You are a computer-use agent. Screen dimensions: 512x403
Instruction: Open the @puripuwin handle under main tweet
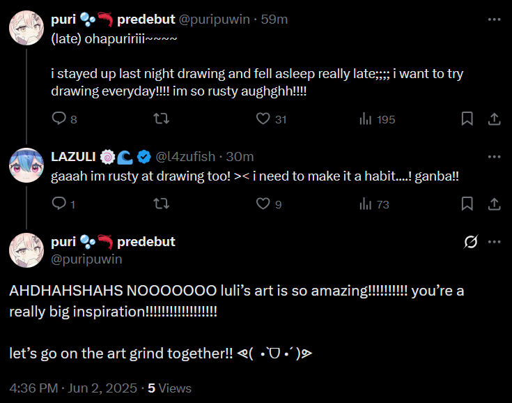(x=86, y=259)
